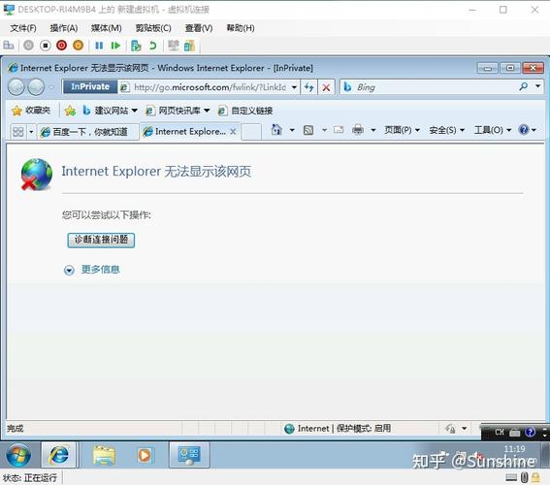Click the 诊断连接问题 button
Image resolution: width=550 pixels, height=485 pixels.
coord(101,240)
